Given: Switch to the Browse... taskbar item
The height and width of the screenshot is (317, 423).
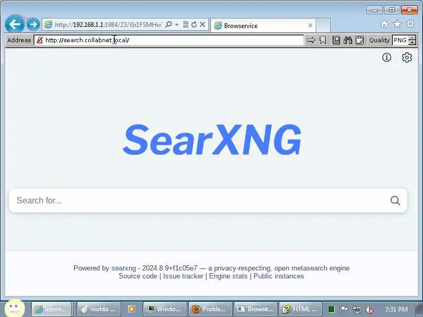Looking at the screenshot, I should (255, 309).
